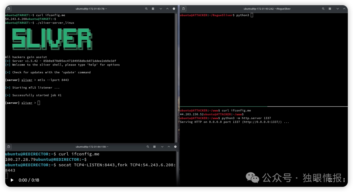
Task: Open search in the ip-172-31-83-78 terminal
Action: [146, 9]
